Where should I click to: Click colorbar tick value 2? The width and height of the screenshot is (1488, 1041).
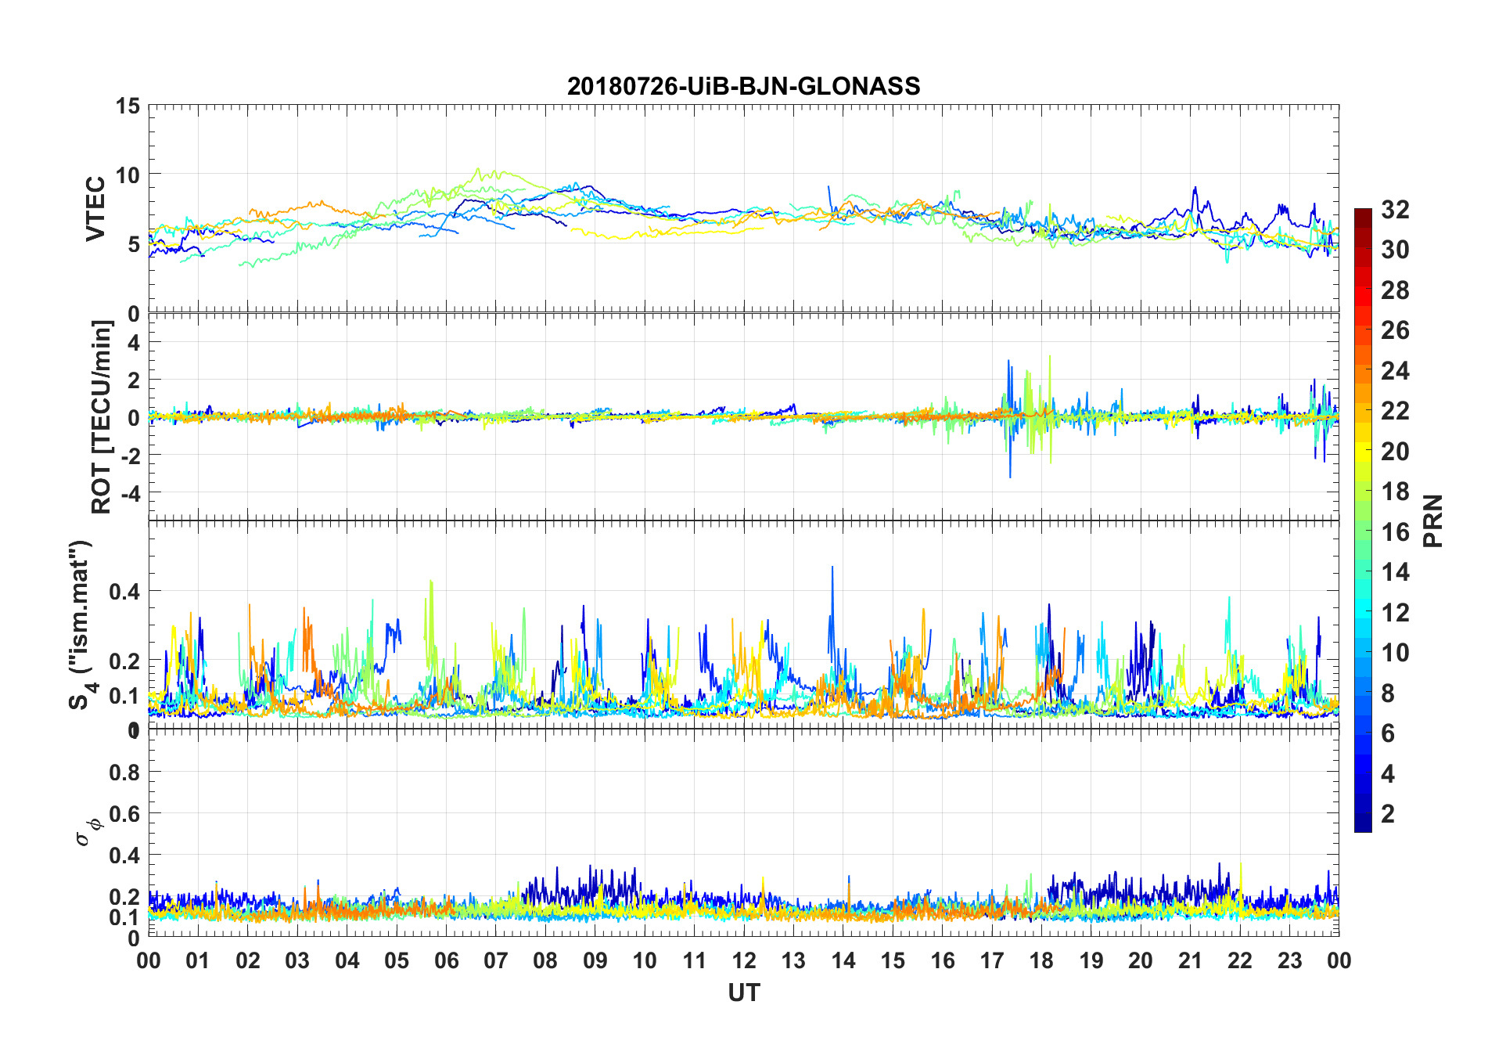pos(1388,814)
